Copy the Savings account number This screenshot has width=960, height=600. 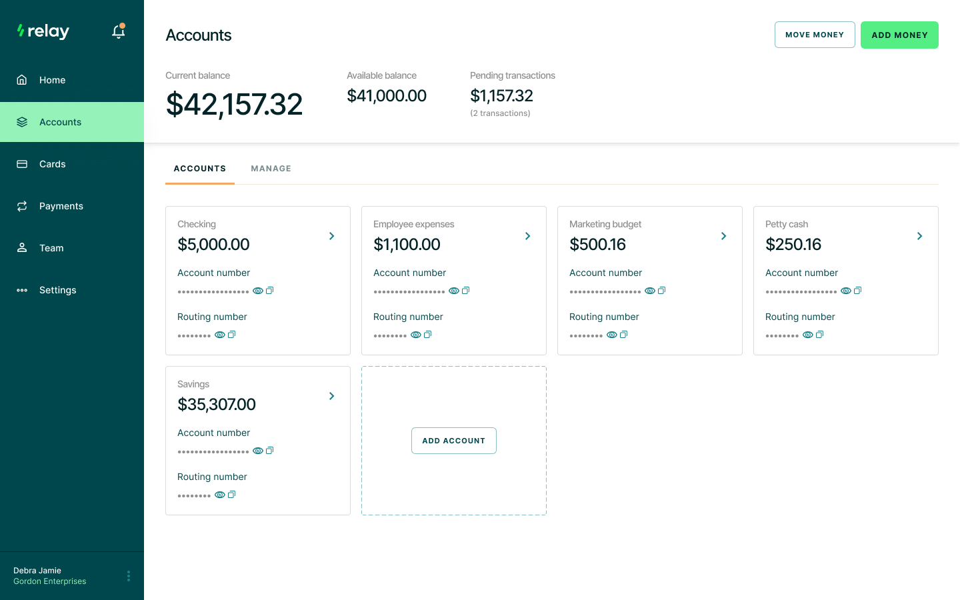point(270,451)
